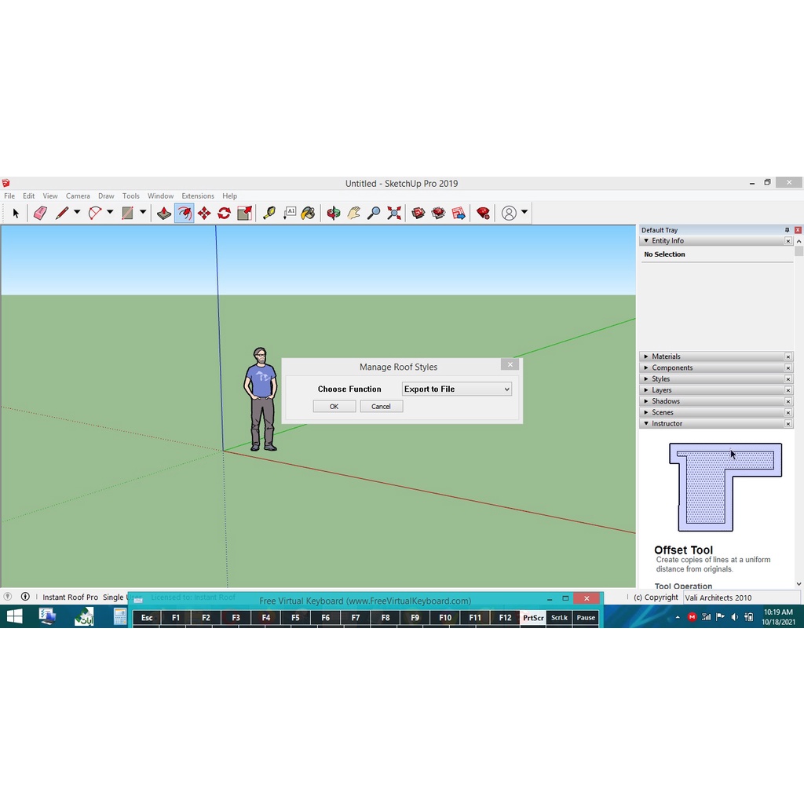The height and width of the screenshot is (804, 804).
Task: Toggle the auto-hide pin on Default Tray
Action: 786,230
